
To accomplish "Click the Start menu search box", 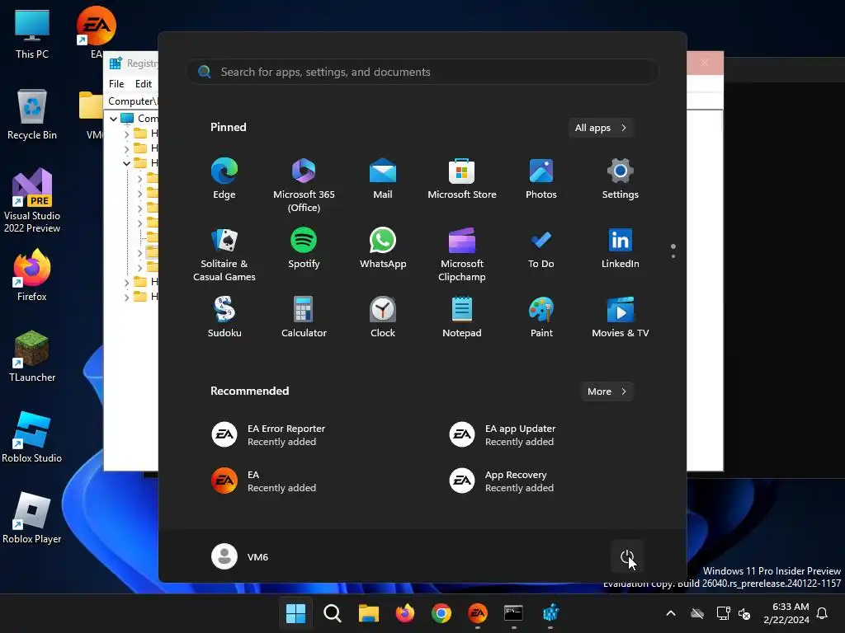I will pyautogui.click(x=422, y=73).
